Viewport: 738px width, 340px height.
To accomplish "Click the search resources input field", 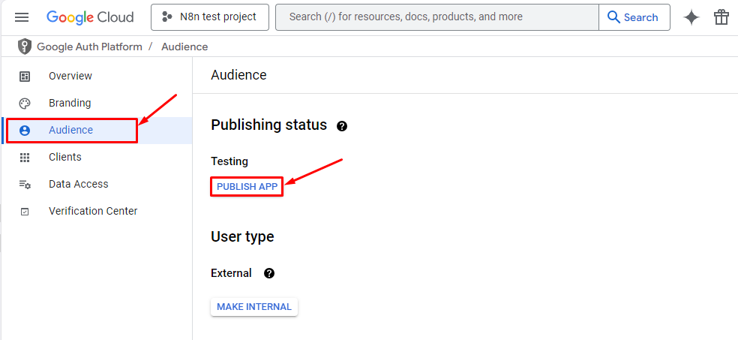I will 436,17.
